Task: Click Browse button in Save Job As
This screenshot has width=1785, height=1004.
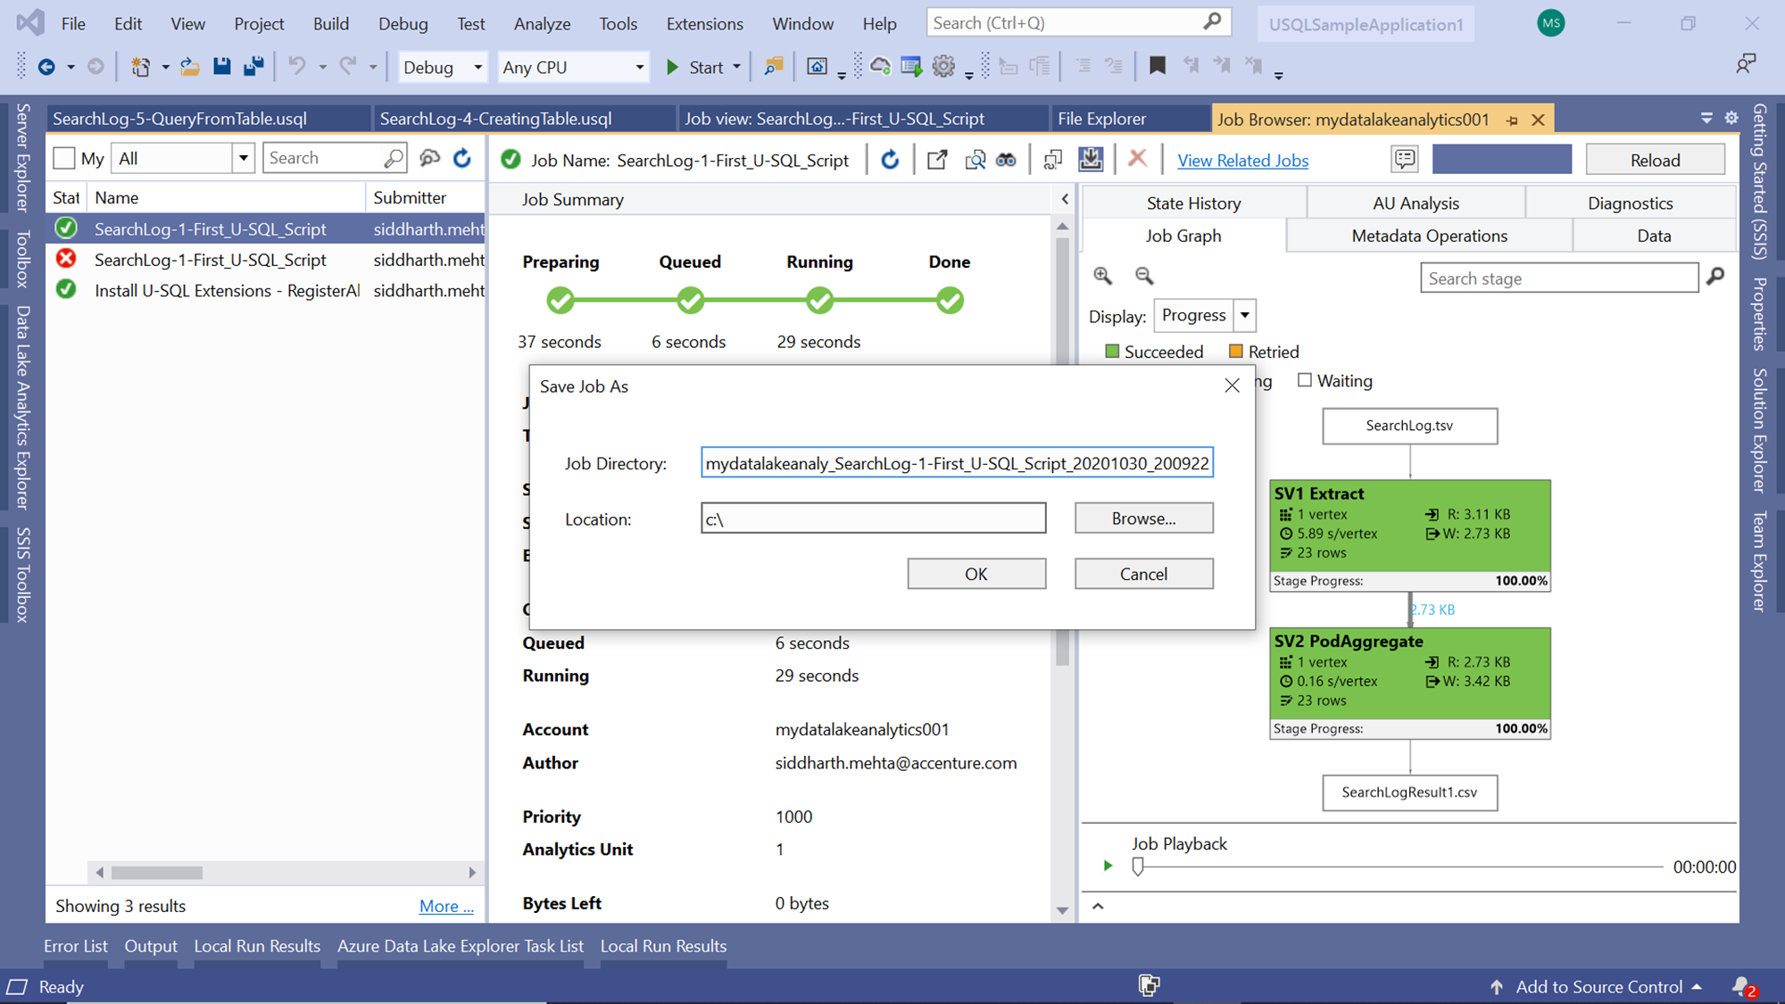Action: [x=1143, y=519]
